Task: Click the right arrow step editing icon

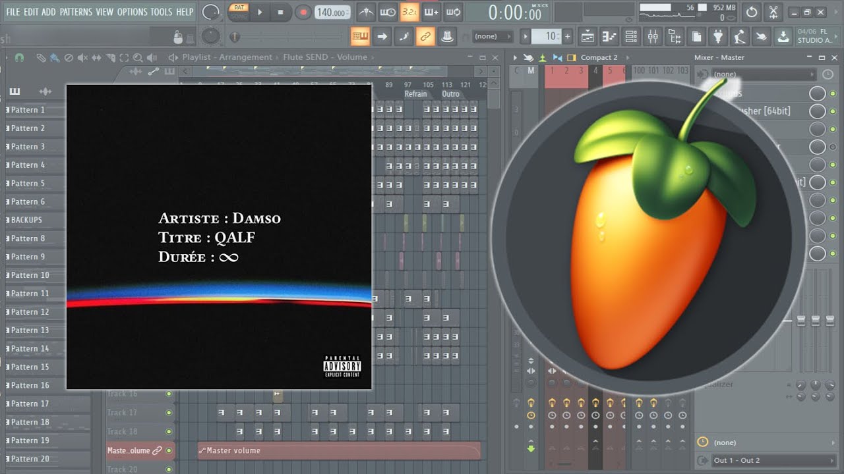Action: click(382, 36)
